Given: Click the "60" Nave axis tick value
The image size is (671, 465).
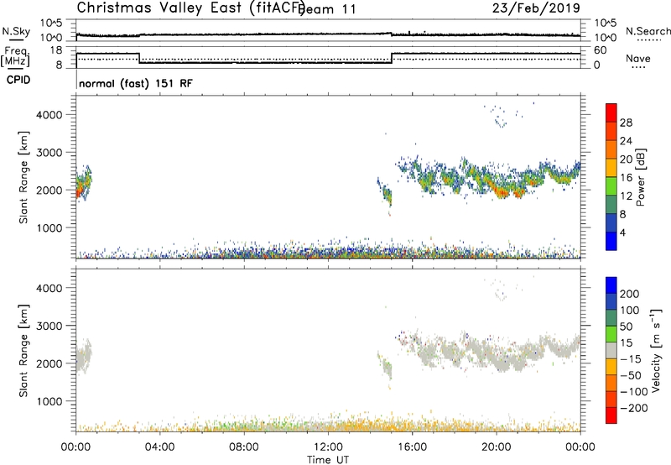Looking at the screenshot, I should coord(601,50).
